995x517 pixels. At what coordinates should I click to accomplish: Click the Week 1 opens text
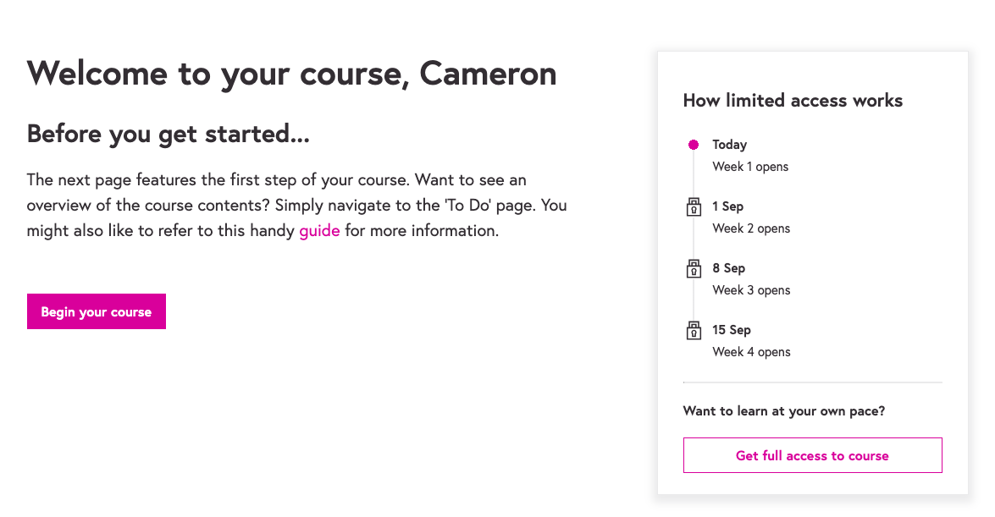[750, 167]
